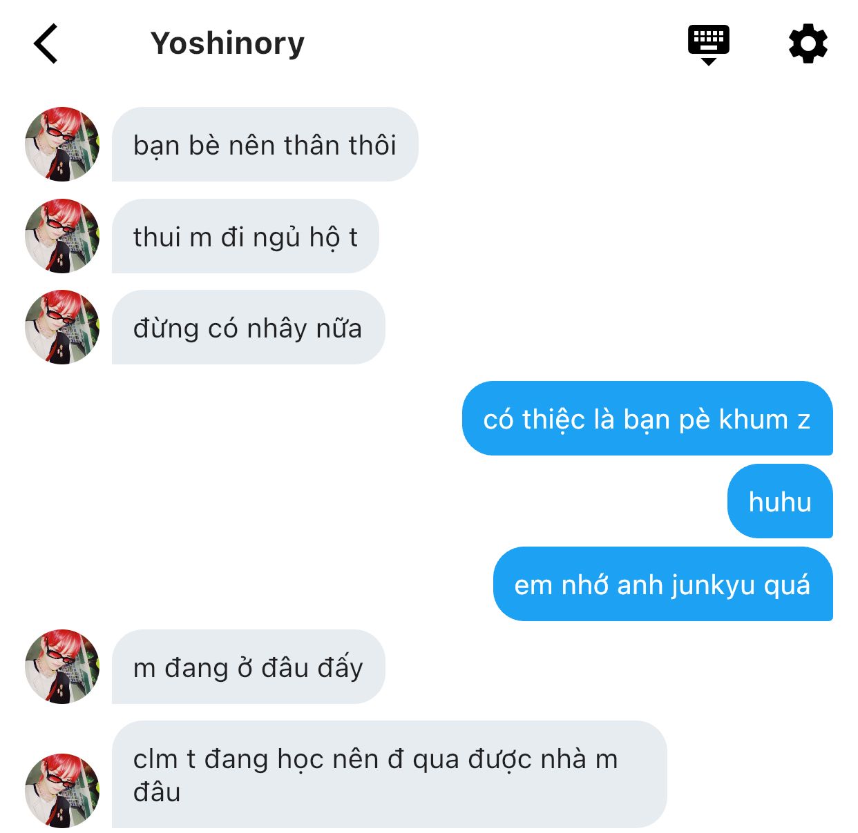The height and width of the screenshot is (833, 858).
Task: Tap the word 'thôi' in first bubble
Action: point(372,145)
